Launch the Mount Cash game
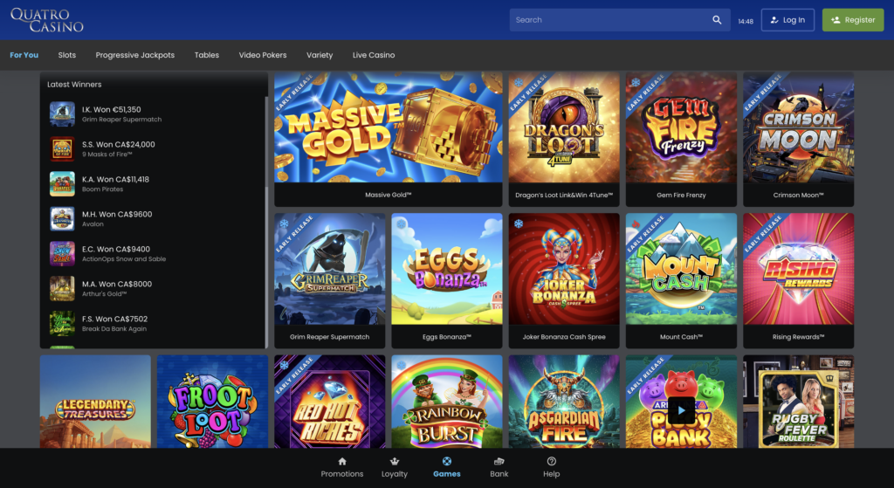Viewport: 894px width, 488px height. pos(681,280)
